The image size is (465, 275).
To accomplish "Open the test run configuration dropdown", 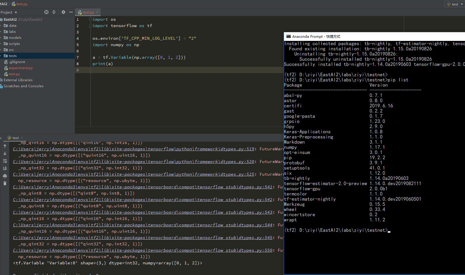I will [455, 4].
